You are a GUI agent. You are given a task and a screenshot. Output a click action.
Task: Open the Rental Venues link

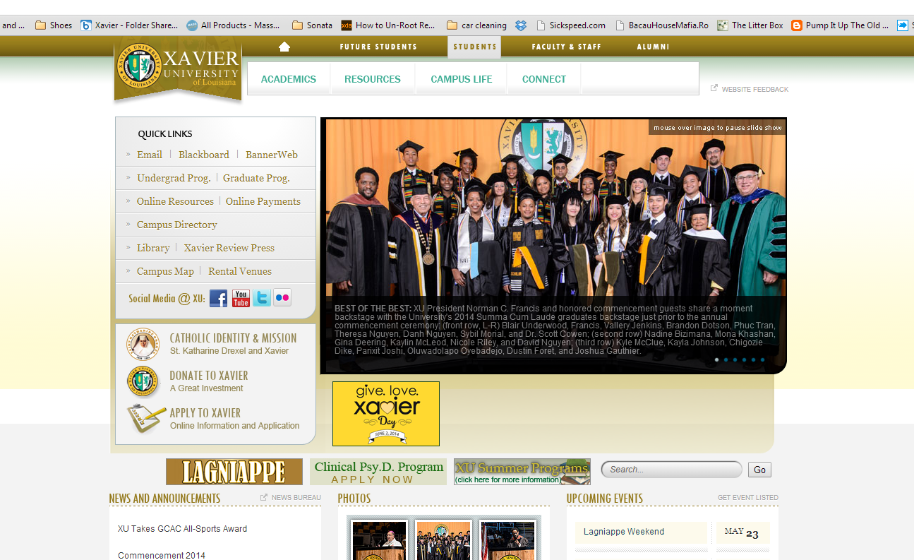240,271
